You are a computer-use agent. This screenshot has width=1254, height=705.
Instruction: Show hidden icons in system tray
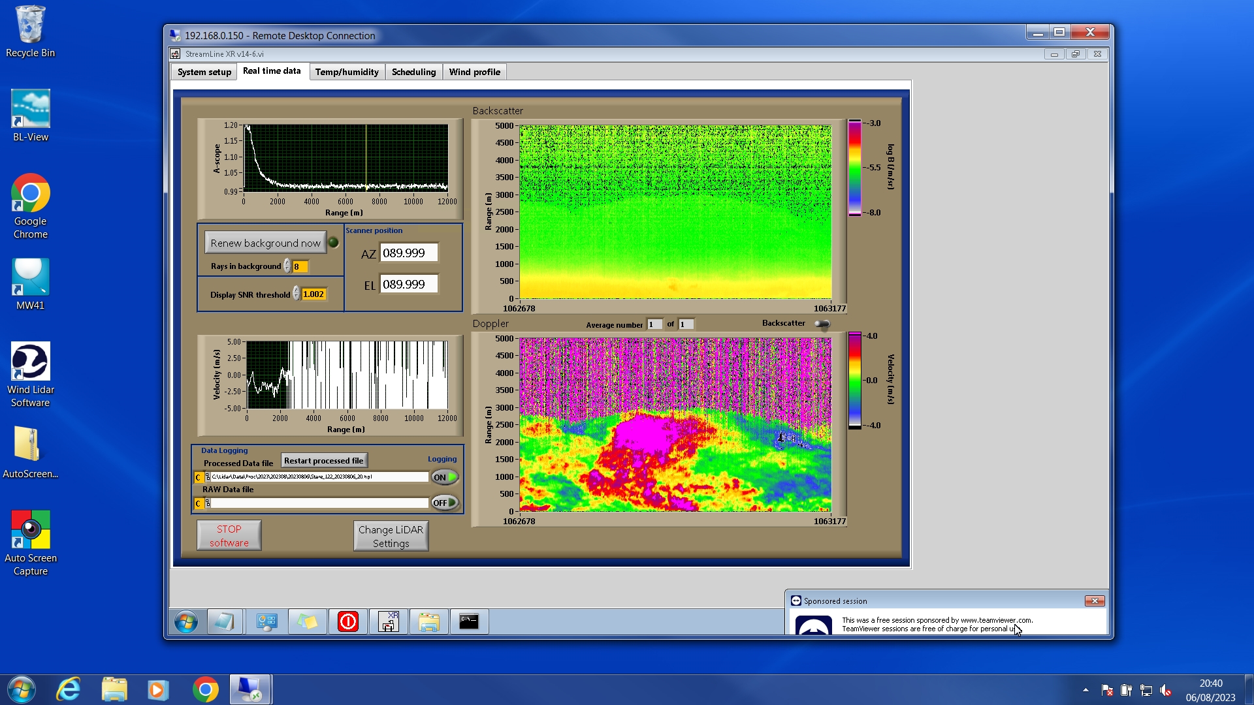pyautogui.click(x=1085, y=690)
